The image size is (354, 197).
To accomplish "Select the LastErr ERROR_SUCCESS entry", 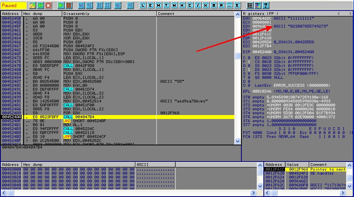I will (292, 85).
